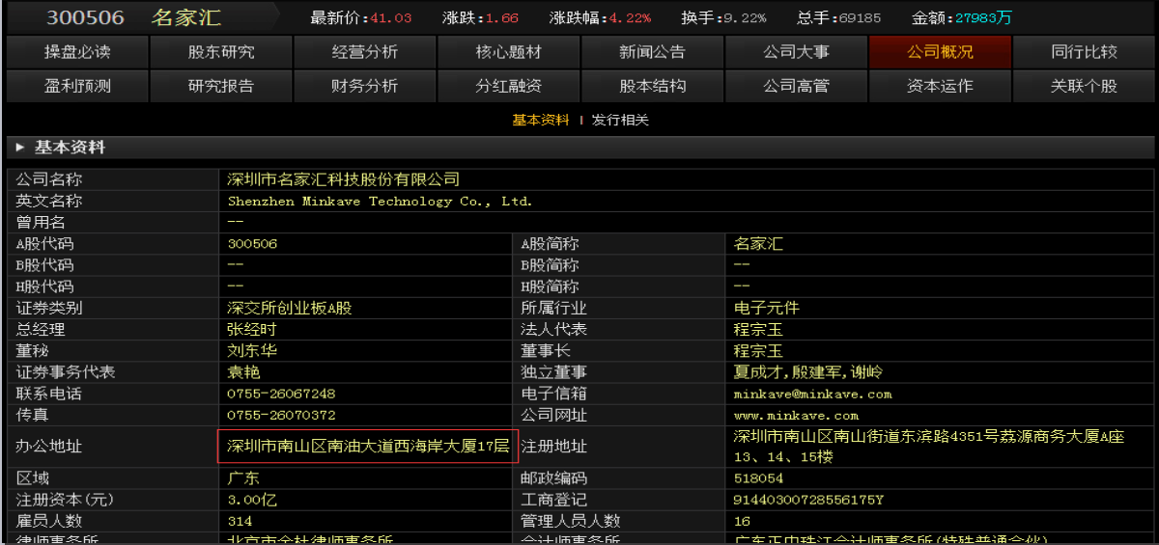Image resolution: width=1159 pixels, height=545 pixels.
Task: Click 换手 value 9.22%
Action: (x=745, y=18)
